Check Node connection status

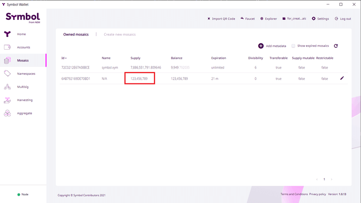[23, 194]
